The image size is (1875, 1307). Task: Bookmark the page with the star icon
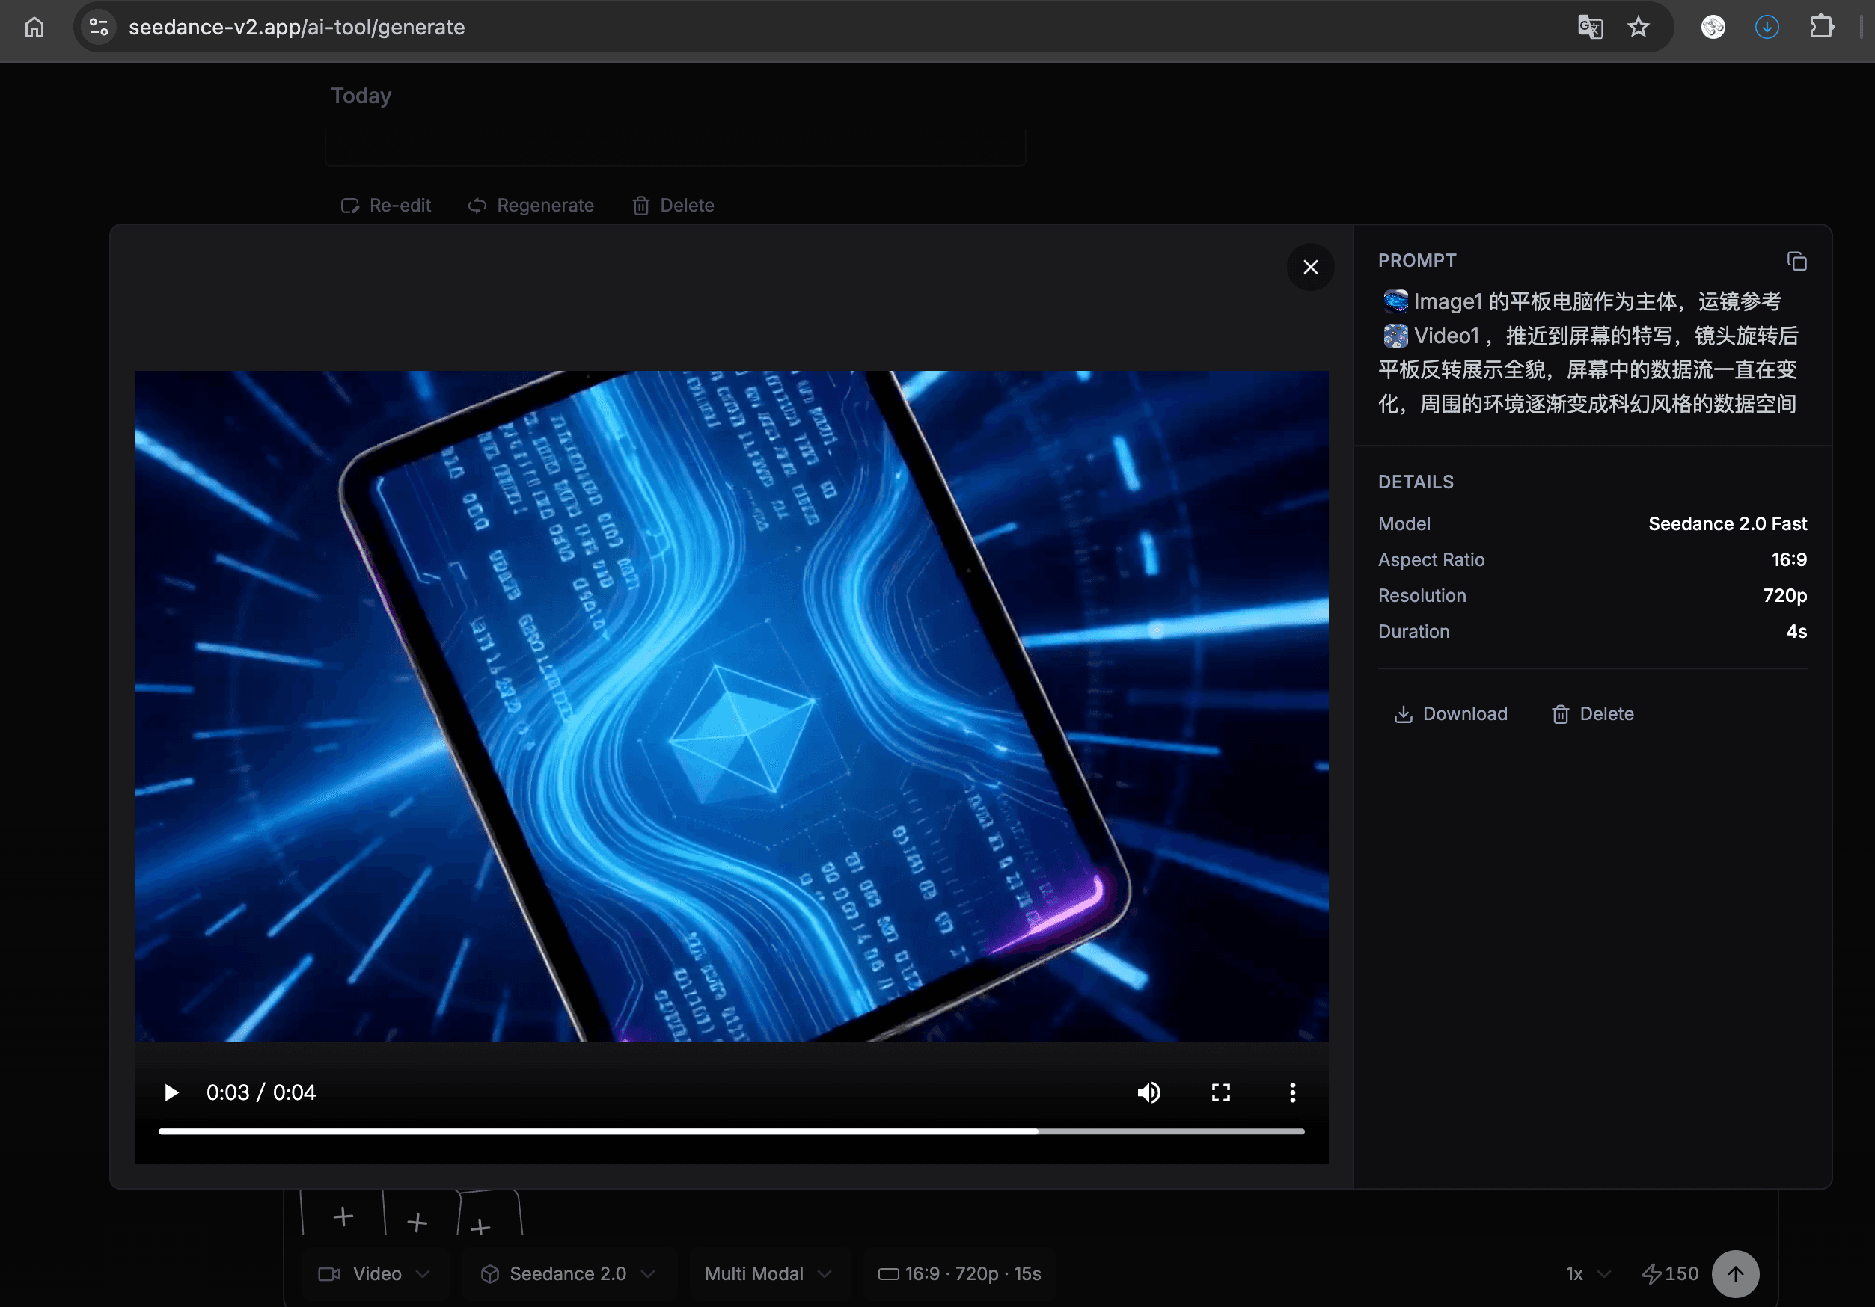coord(1639,27)
